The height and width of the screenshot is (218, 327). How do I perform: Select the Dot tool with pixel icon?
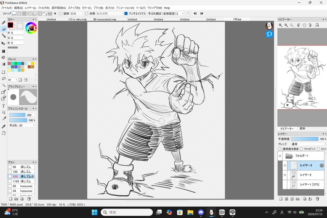tap(4, 35)
